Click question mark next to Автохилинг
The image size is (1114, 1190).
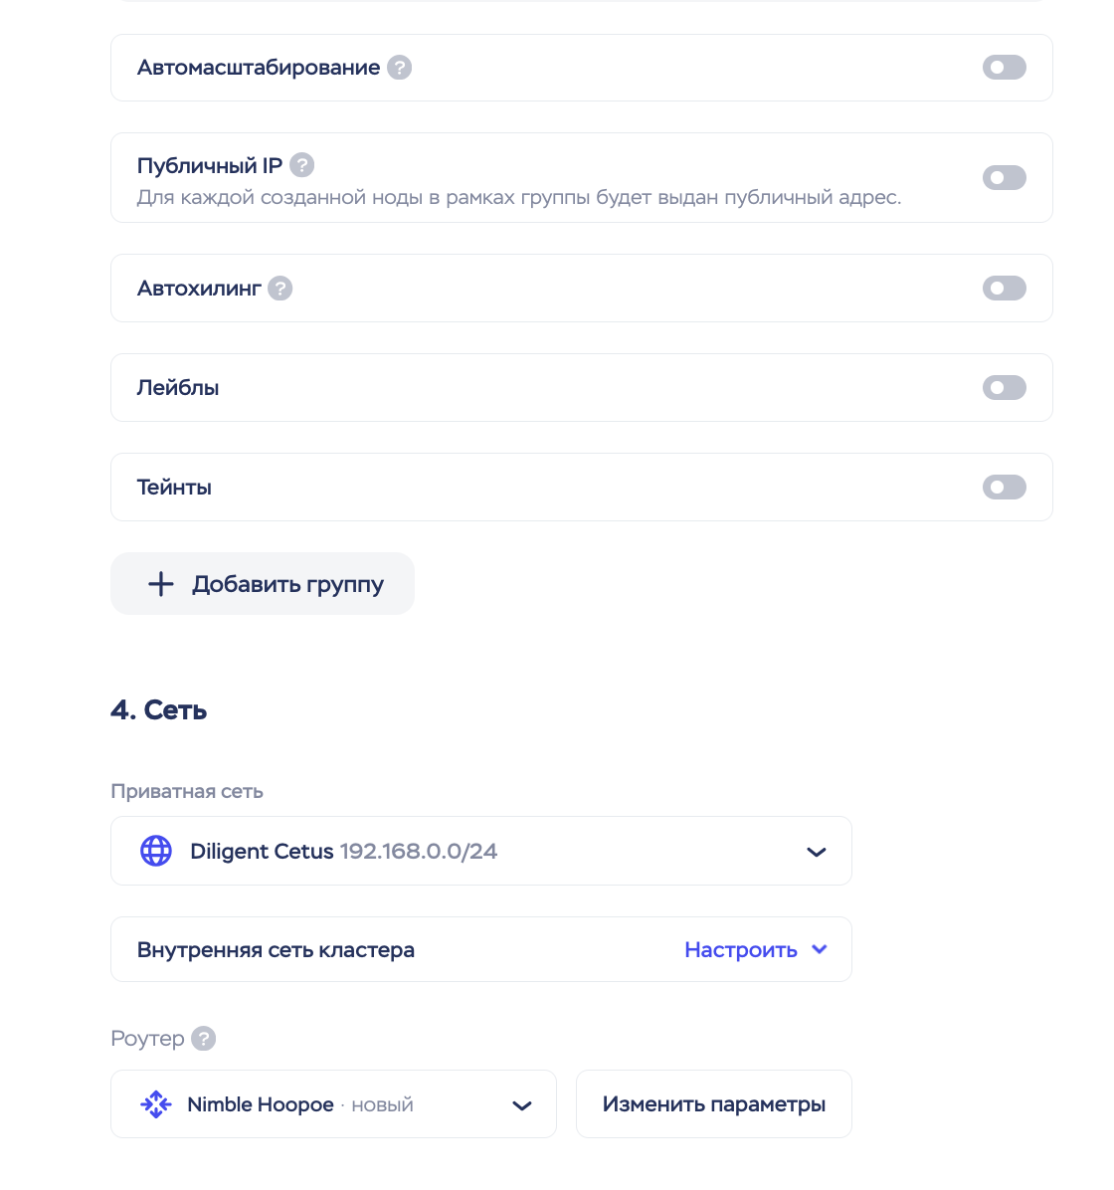click(280, 289)
